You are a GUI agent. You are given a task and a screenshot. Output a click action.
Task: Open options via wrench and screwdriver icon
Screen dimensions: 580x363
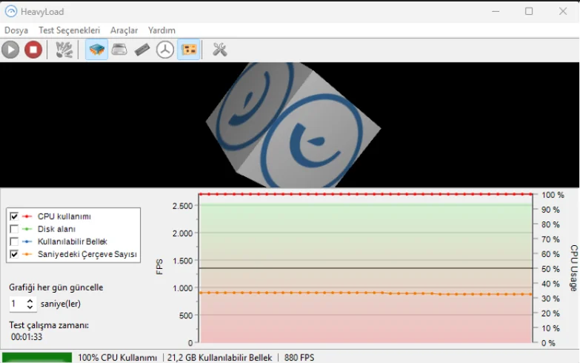[x=220, y=50]
